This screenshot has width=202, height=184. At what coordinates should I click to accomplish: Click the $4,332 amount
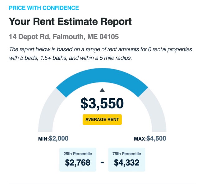126,163
